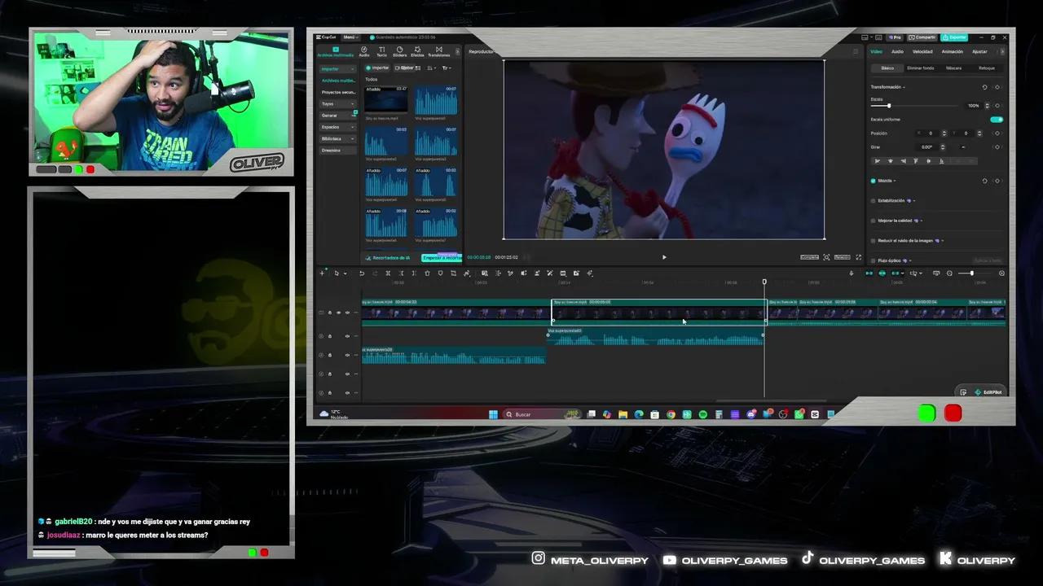This screenshot has height=586, width=1043.
Task: Enable the Estabilización checkbox
Action: coord(874,200)
